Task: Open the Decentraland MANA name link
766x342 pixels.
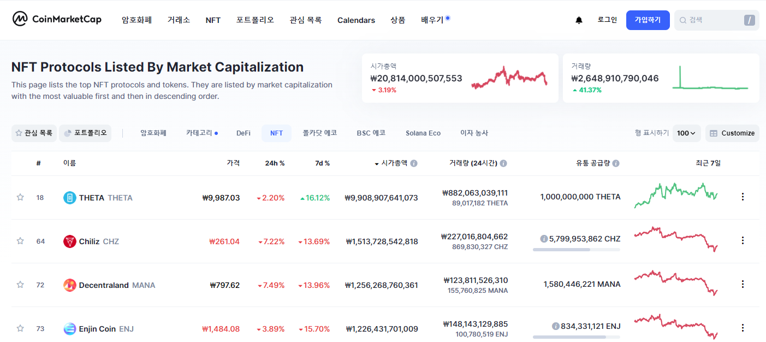Action: 117,285
